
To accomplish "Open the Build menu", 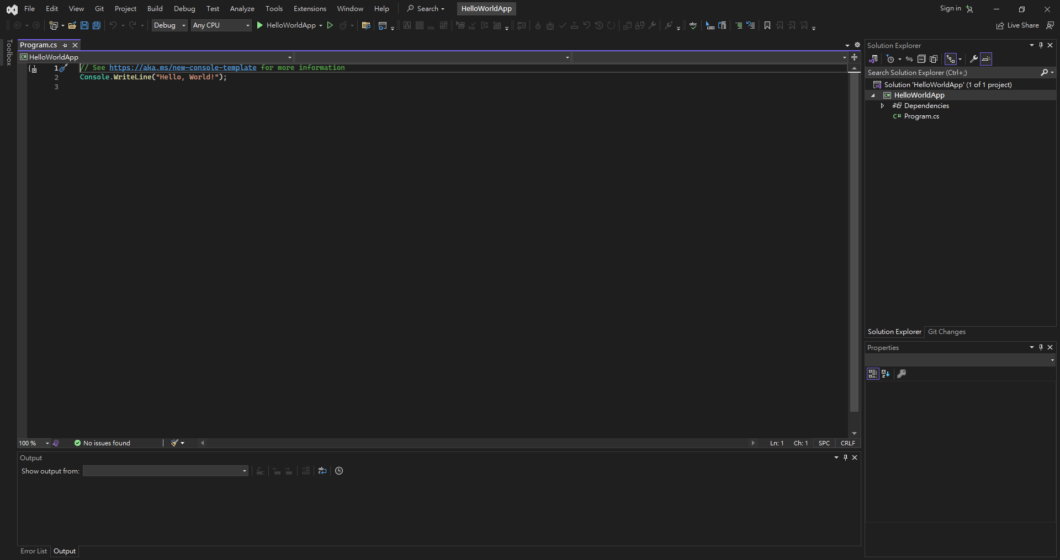I will point(155,9).
